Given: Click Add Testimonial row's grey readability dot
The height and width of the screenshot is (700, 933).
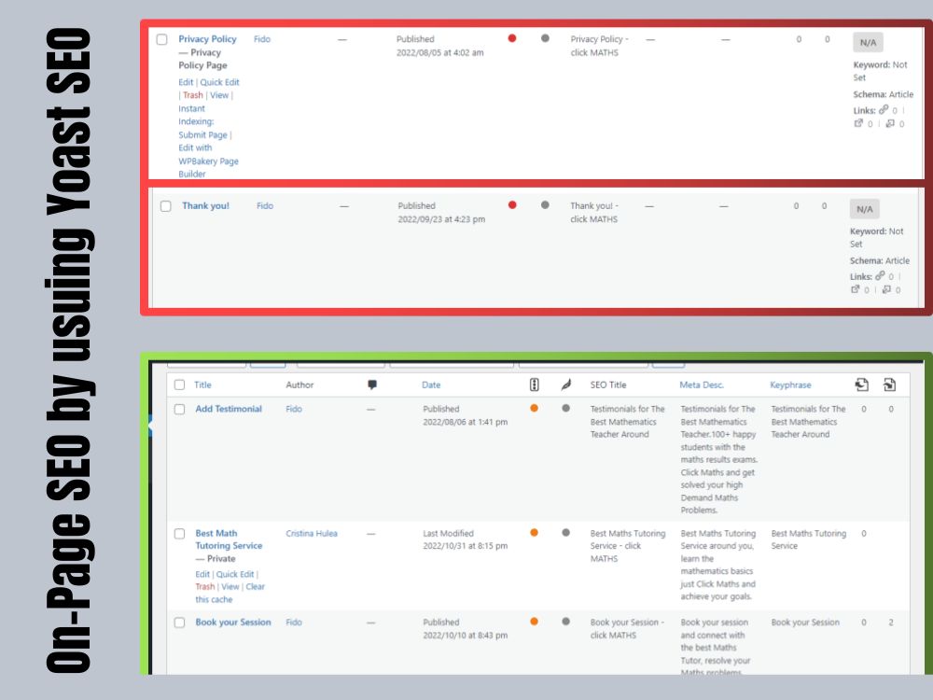Looking at the screenshot, I should [566, 408].
